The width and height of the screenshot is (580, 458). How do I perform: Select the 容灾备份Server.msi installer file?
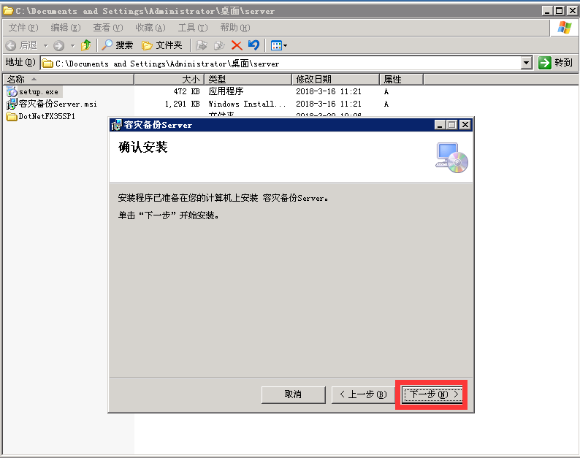pyautogui.click(x=57, y=104)
